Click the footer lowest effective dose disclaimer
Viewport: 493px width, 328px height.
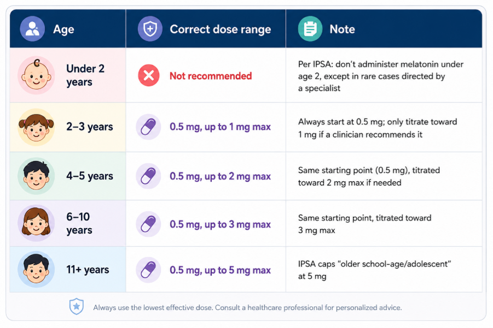point(247,308)
